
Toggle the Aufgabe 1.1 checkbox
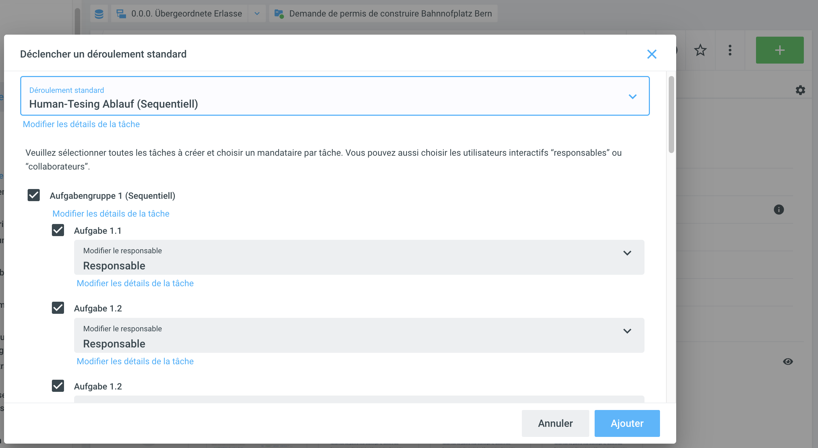click(x=58, y=230)
